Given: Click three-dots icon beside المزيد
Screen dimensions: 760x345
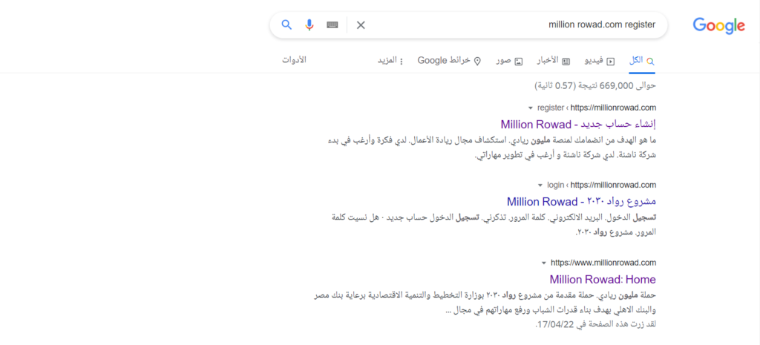Looking at the screenshot, I should (402, 62).
